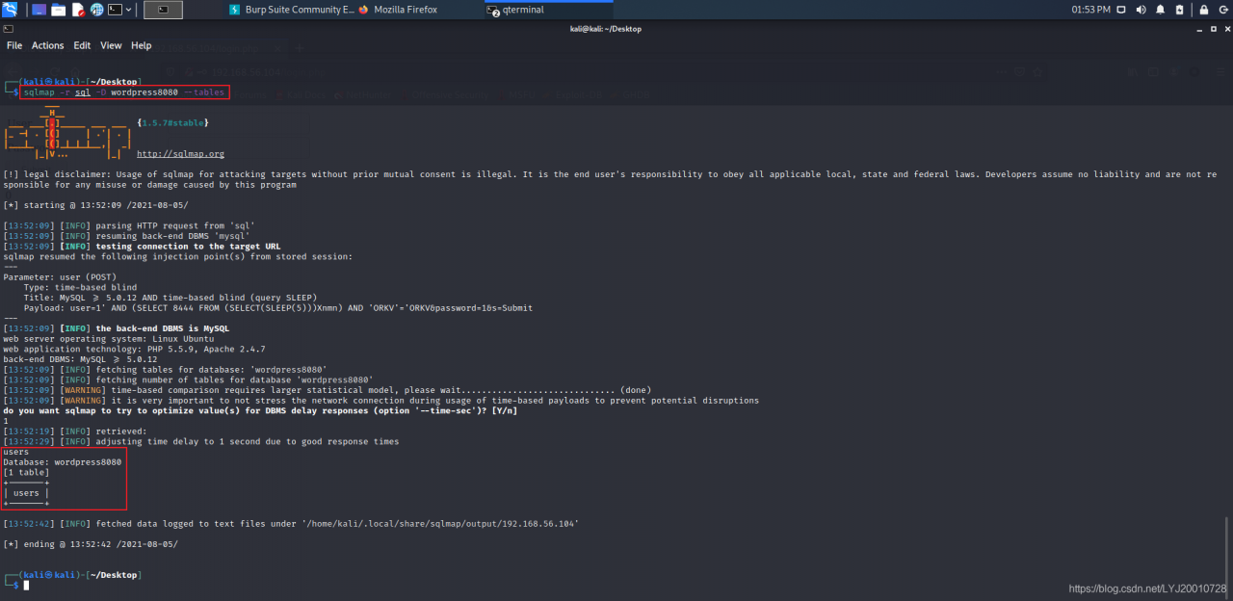Click 'testing connection to the target URL'

point(142,247)
